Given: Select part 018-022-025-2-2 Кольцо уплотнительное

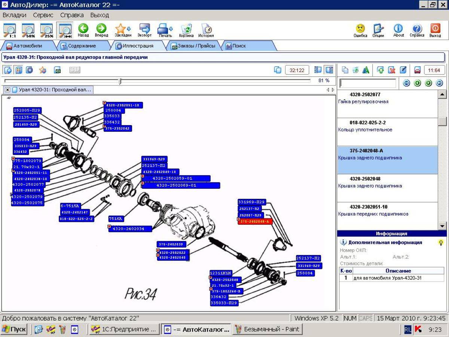Looking at the screenshot, I should (387, 132).
